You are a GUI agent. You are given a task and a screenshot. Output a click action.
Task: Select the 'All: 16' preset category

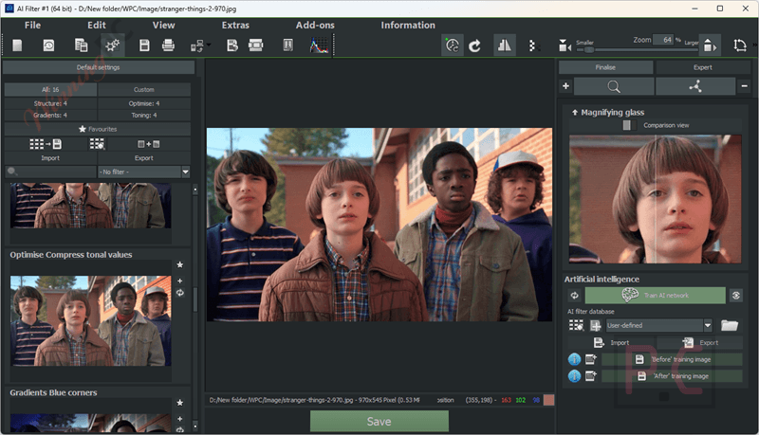tap(50, 89)
